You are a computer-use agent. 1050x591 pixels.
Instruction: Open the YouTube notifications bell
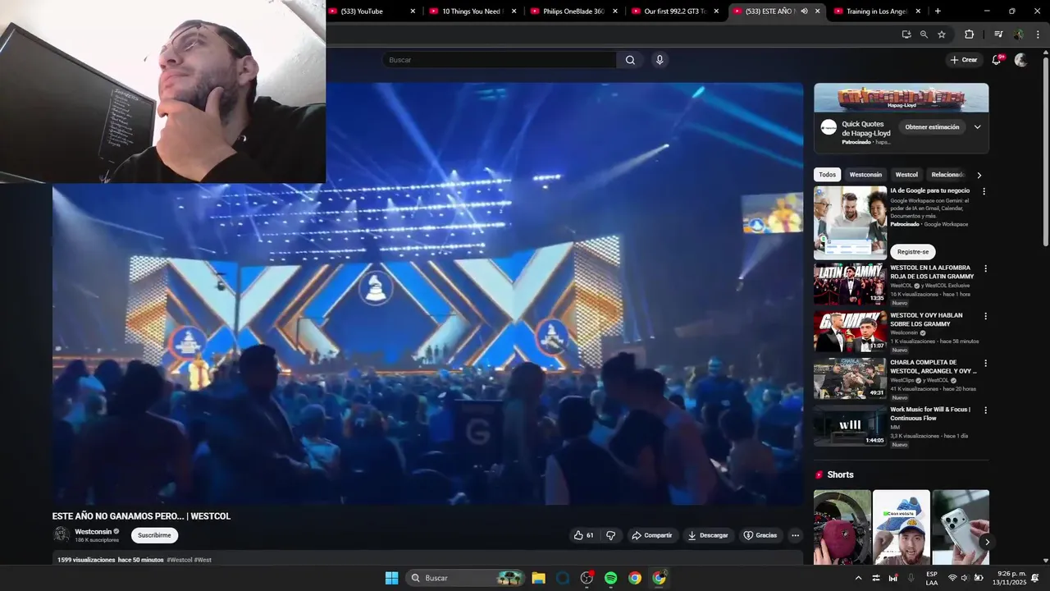pos(997,60)
